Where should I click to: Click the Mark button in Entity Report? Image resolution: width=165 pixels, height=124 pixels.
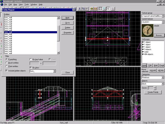point(68,18)
